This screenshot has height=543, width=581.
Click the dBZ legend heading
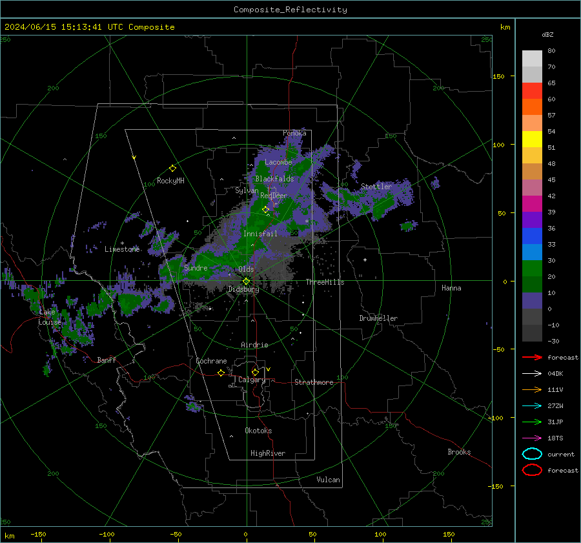(547, 34)
